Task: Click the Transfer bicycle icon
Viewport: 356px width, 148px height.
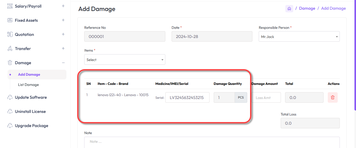Action: pos(10,48)
